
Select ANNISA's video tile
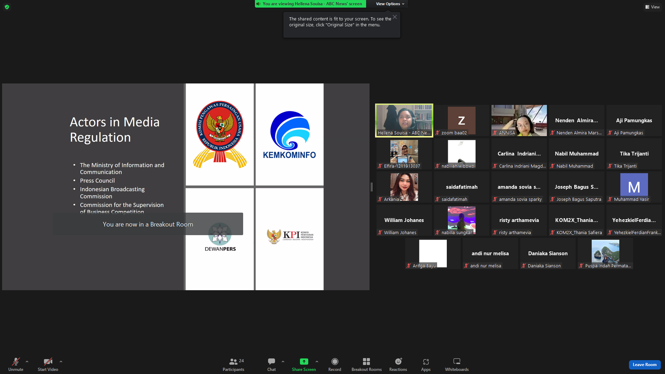pos(519,121)
